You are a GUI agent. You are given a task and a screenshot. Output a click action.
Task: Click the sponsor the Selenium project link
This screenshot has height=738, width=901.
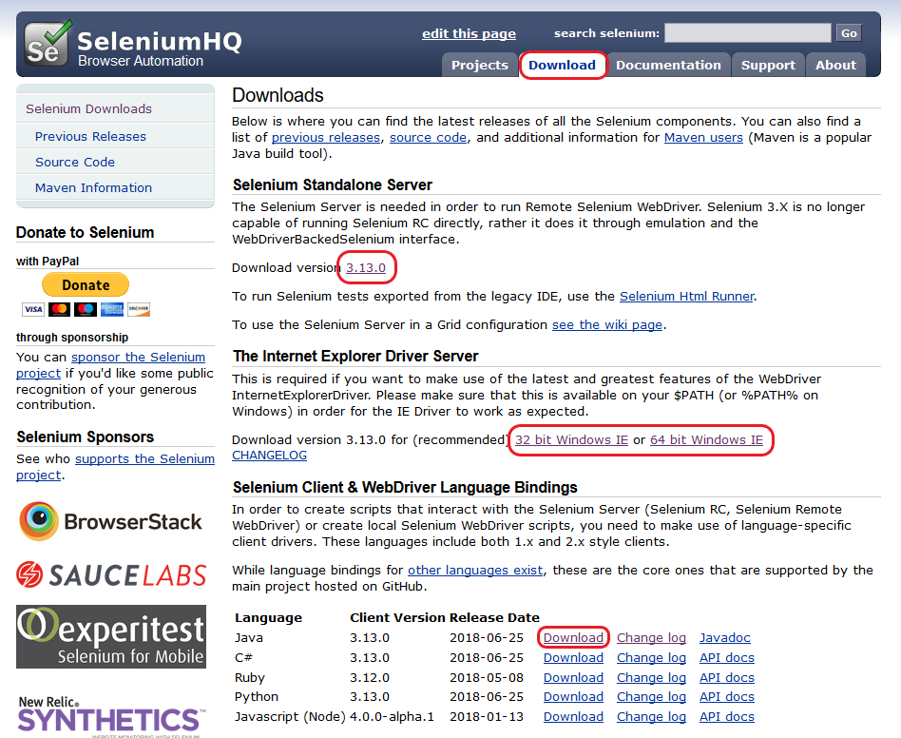pyautogui.click(x=138, y=357)
